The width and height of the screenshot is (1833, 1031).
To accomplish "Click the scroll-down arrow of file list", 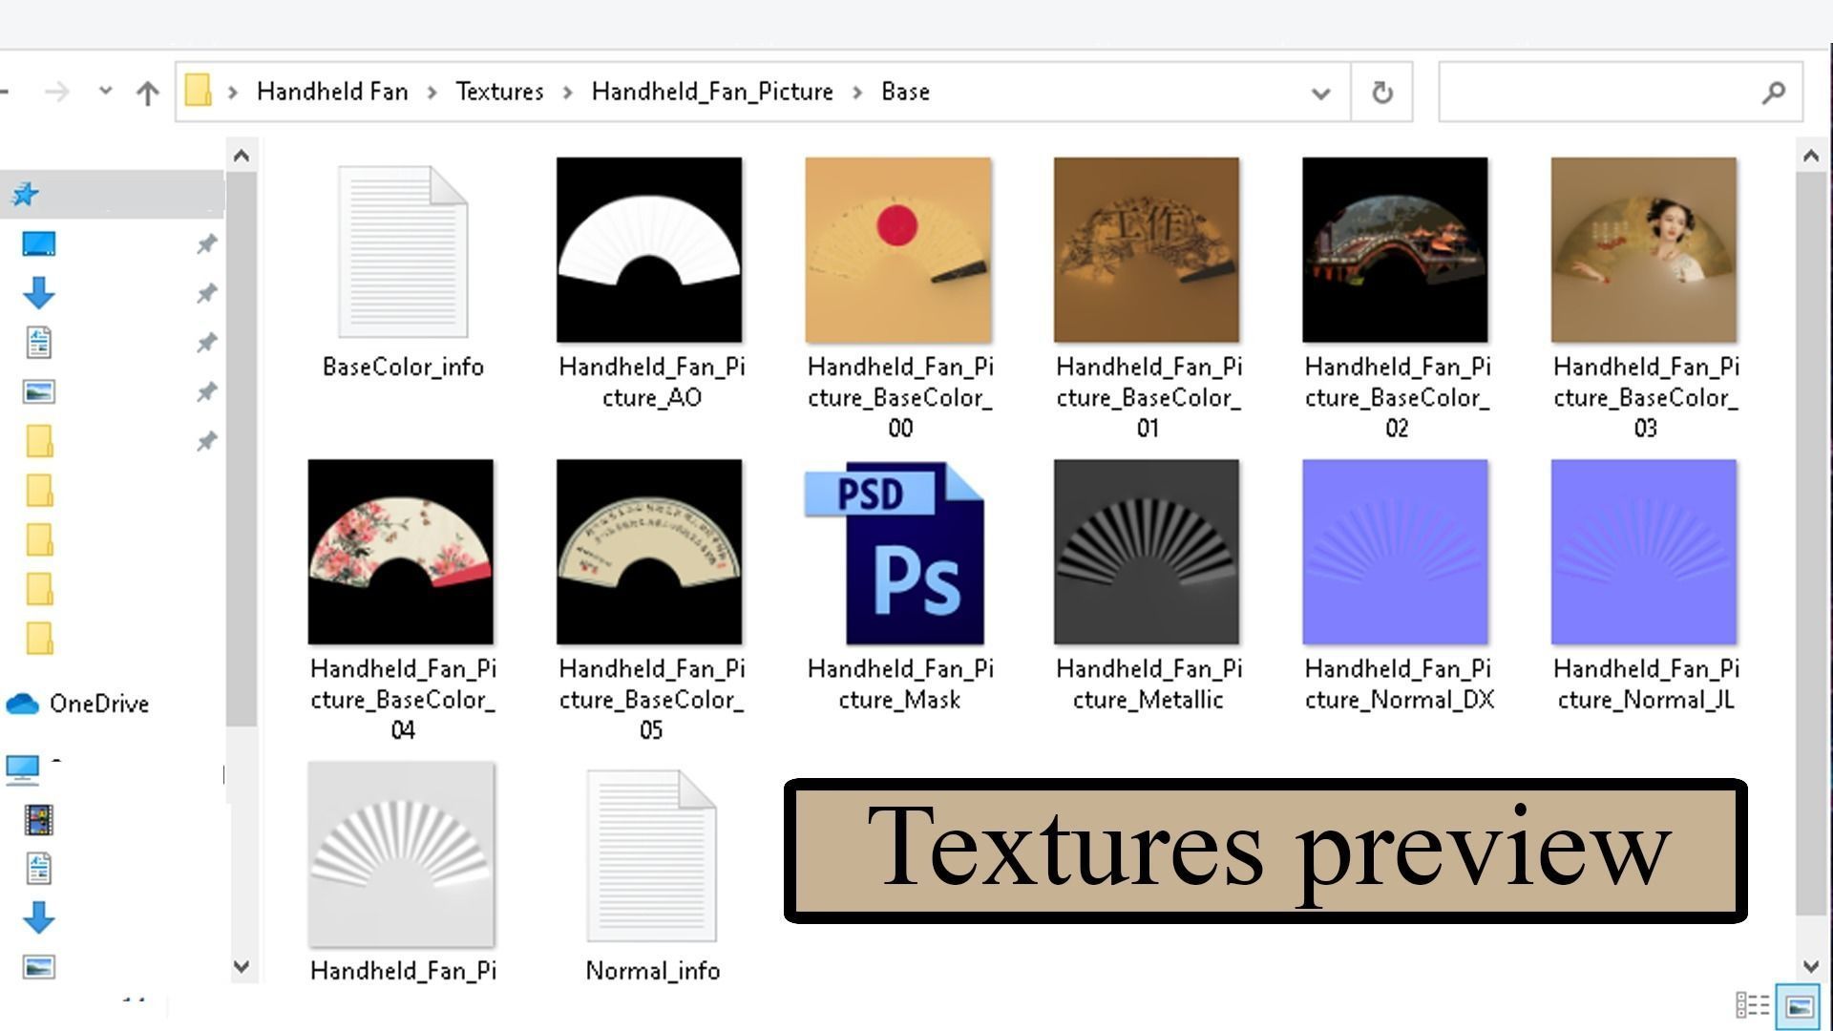I will click(x=1811, y=966).
